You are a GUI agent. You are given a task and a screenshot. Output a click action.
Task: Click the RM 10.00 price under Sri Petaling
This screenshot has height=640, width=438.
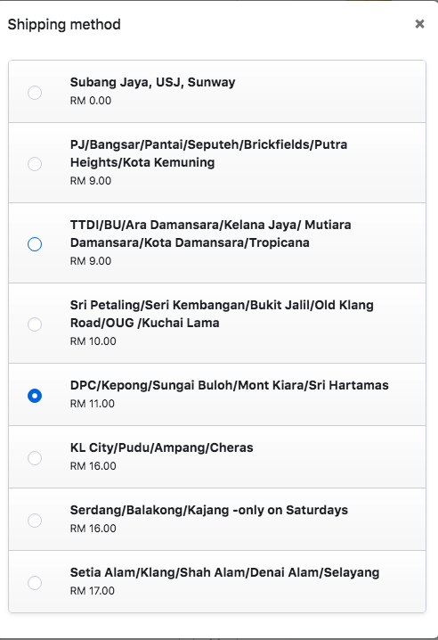93,341
